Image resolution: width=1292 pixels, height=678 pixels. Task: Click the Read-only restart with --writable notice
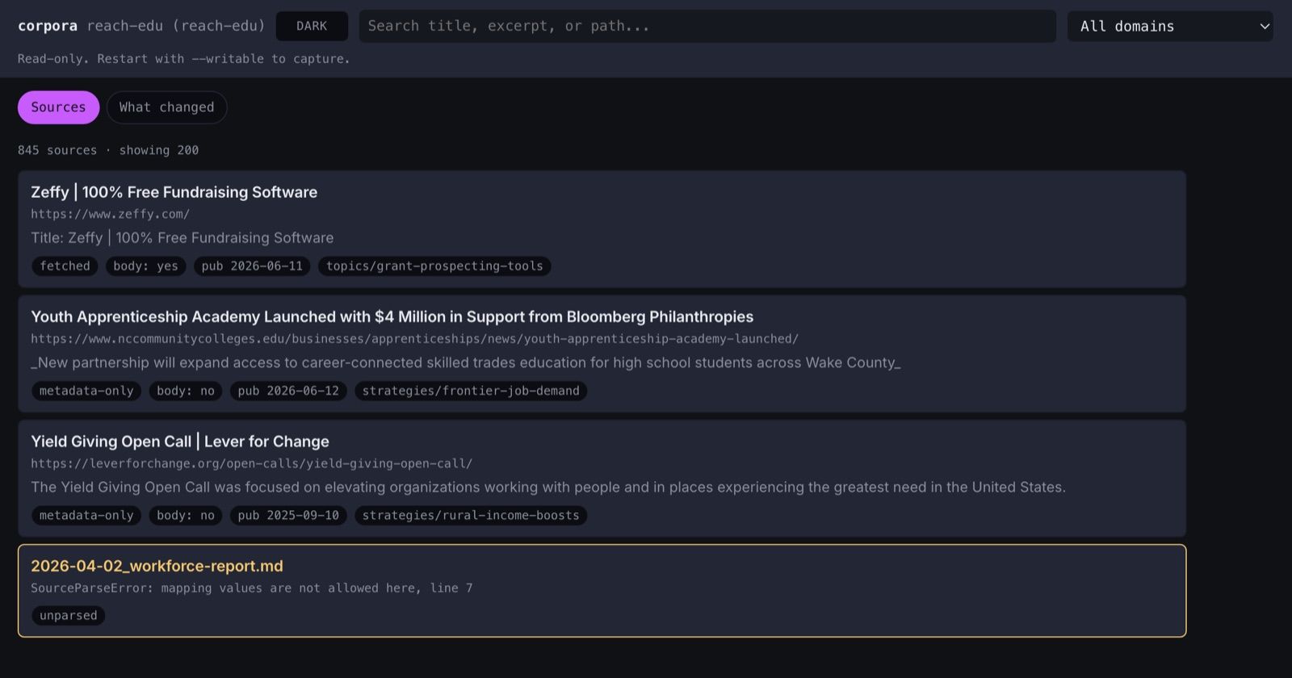[184, 59]
